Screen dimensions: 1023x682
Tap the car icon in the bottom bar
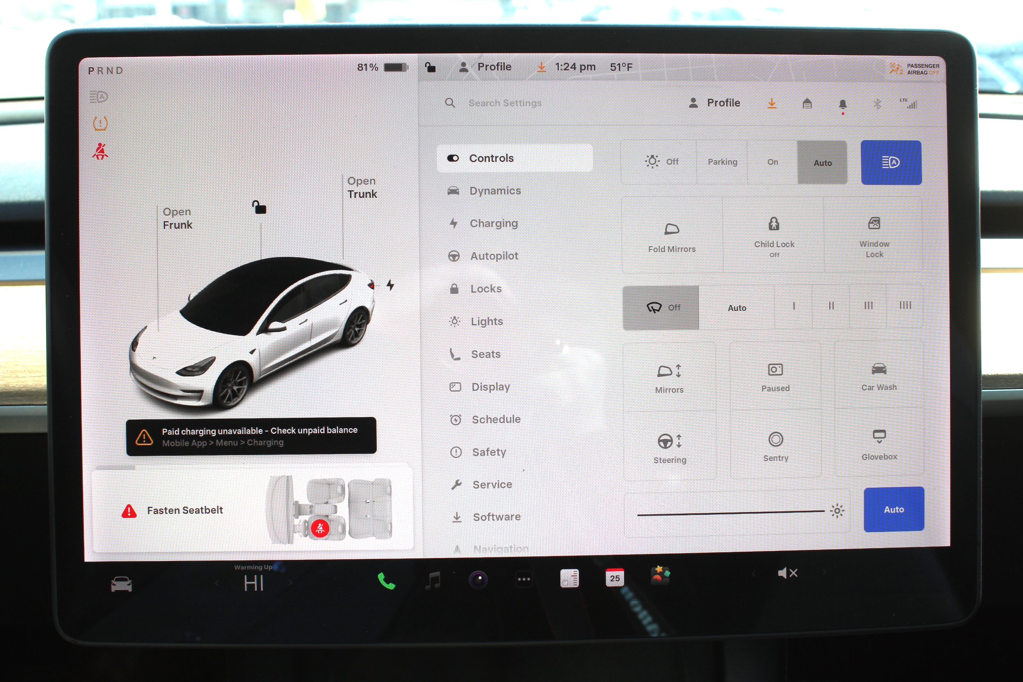click(122, 584)
